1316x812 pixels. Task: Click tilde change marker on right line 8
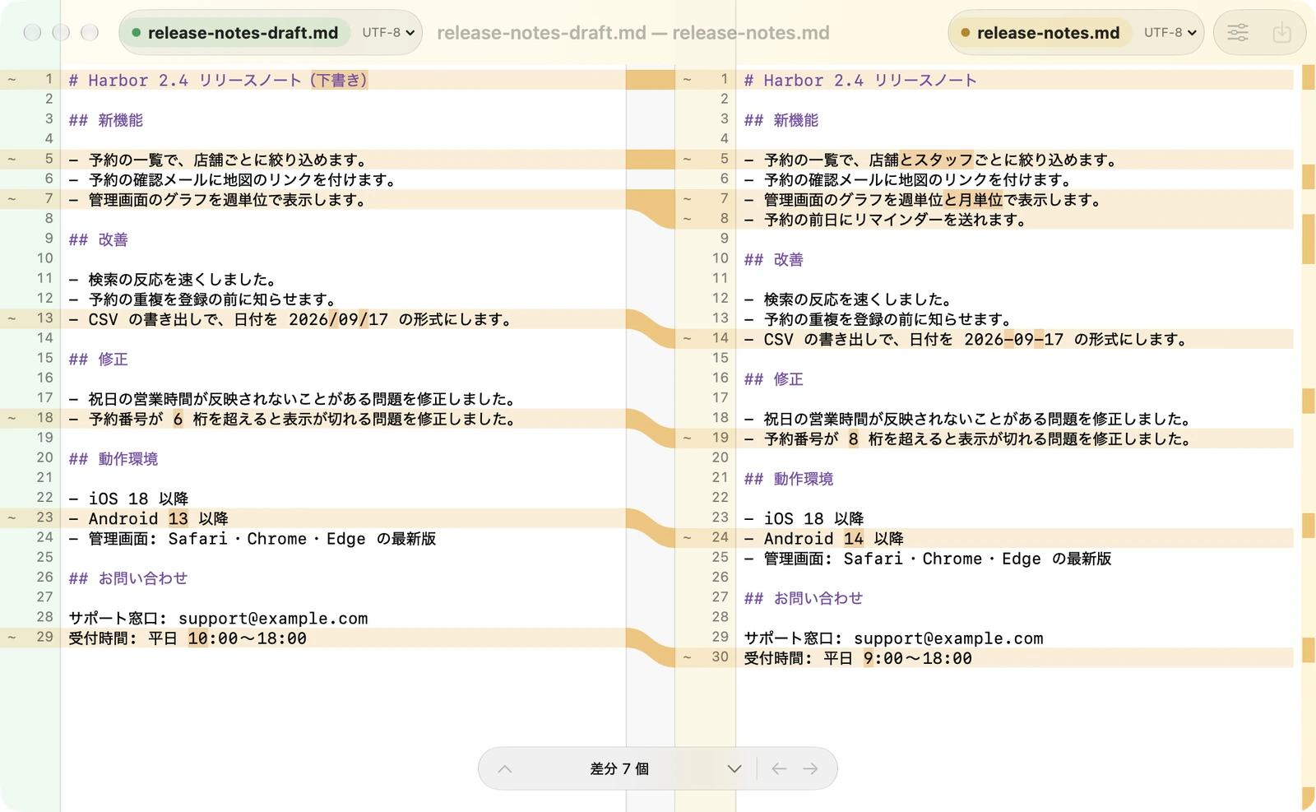point(687,219)
